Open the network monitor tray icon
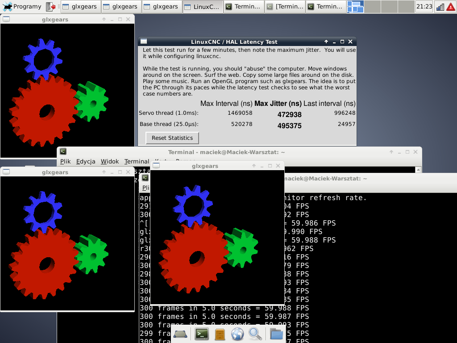 [x=440, y=7]
